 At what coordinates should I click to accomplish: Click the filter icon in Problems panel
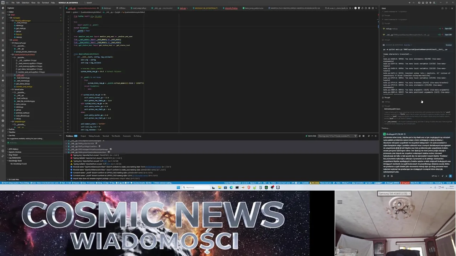[356, 136]
